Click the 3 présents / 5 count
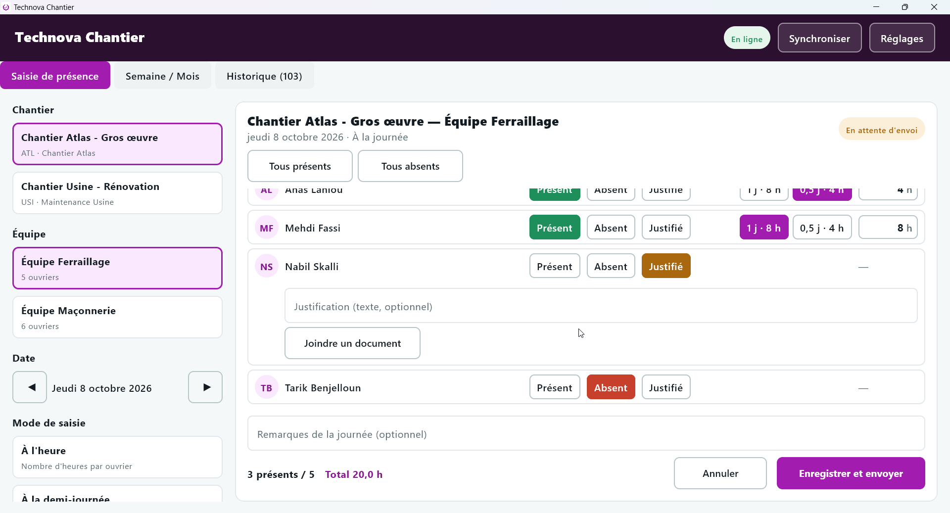 281,474
